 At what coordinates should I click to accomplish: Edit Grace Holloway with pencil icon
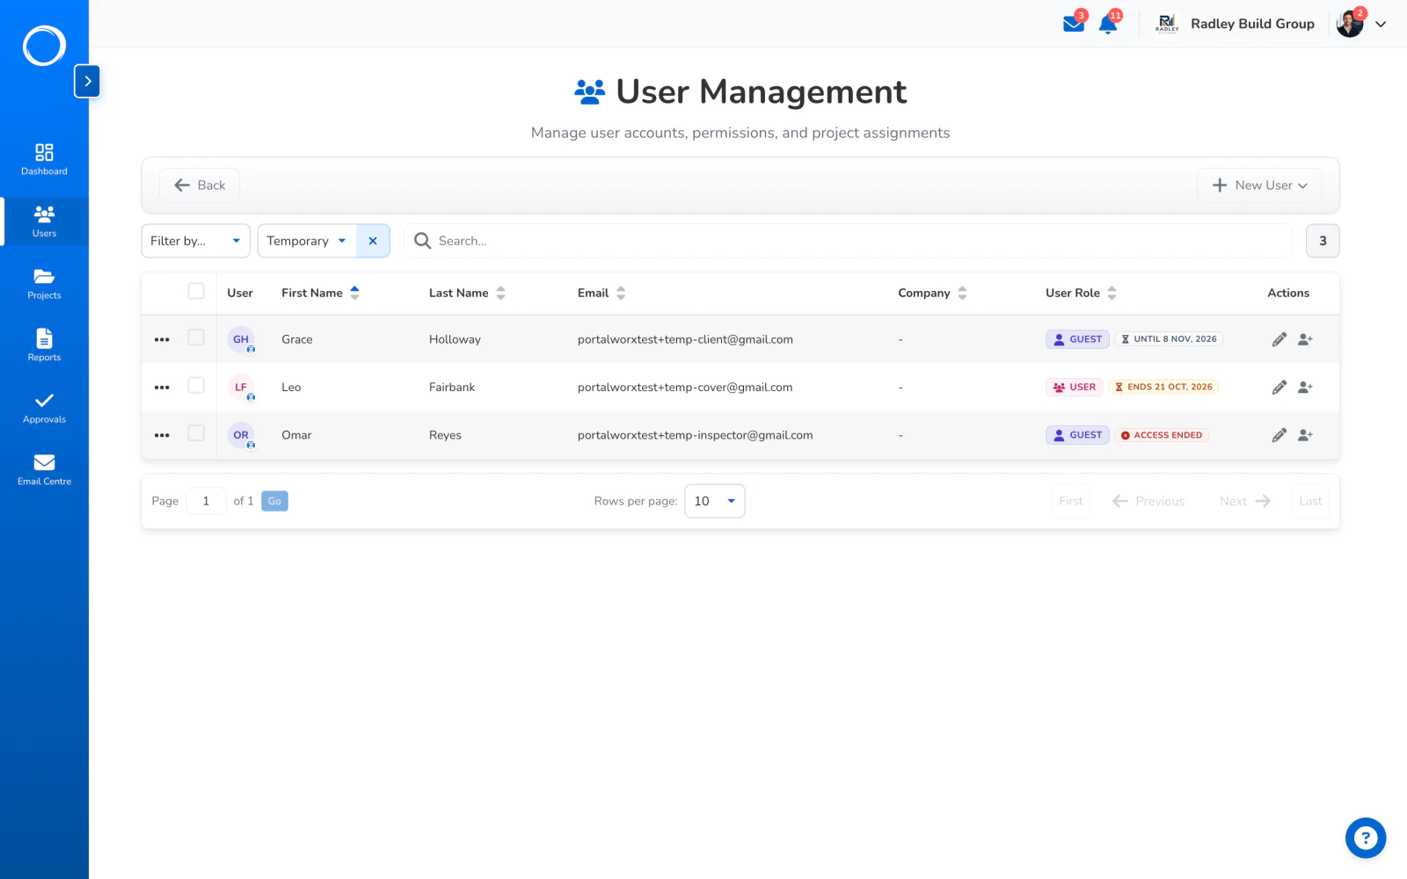1279,339
